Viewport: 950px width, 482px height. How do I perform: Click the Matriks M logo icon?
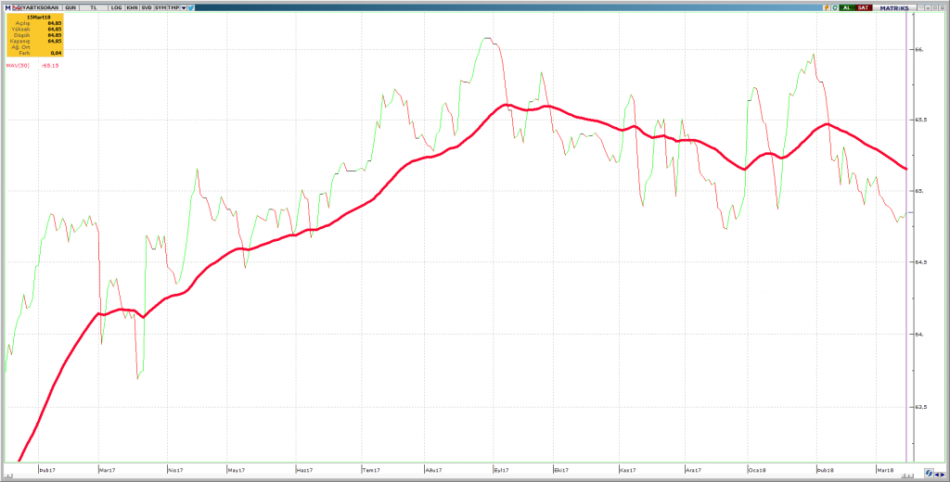tap(7, 7)
